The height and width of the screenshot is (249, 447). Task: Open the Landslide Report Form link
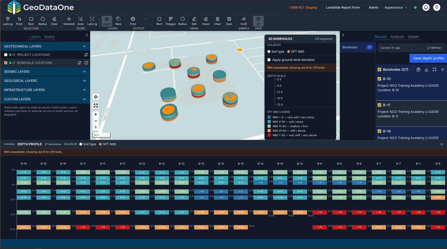343,8
